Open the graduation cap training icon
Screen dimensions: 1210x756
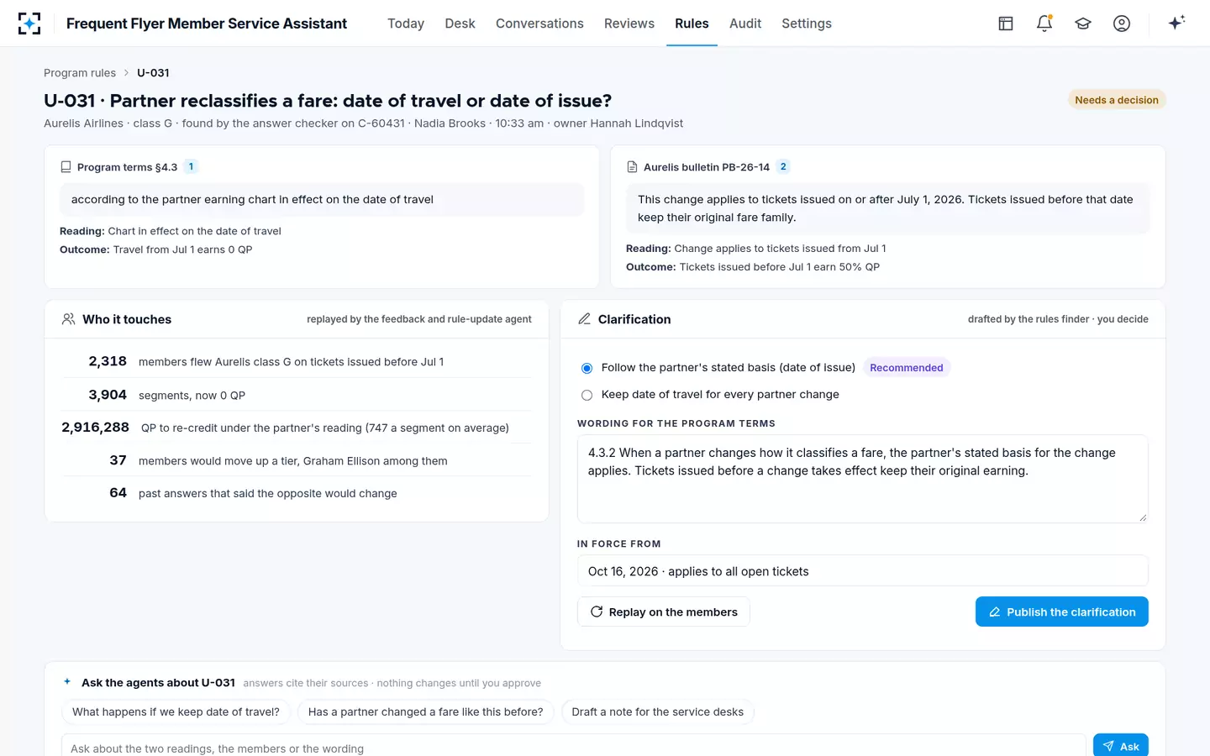(1083, 24)
